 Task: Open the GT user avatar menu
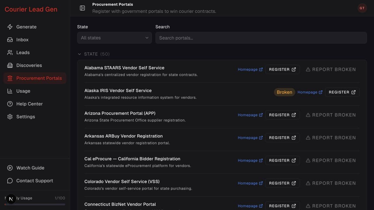tap(362, 8)
